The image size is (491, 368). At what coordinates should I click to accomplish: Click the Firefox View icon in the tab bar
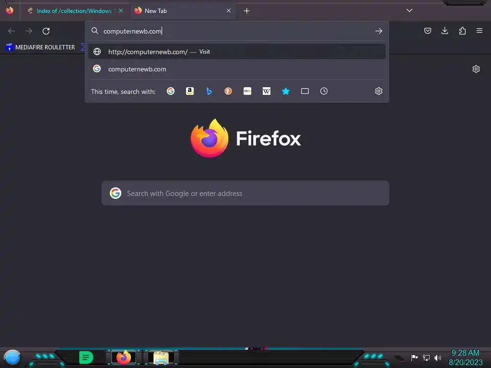10,11
